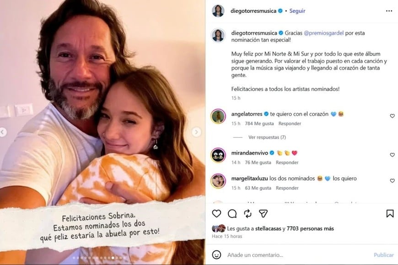Go to next photo in carousel
This screenshot has width=398, height=265.
(196, 132)
